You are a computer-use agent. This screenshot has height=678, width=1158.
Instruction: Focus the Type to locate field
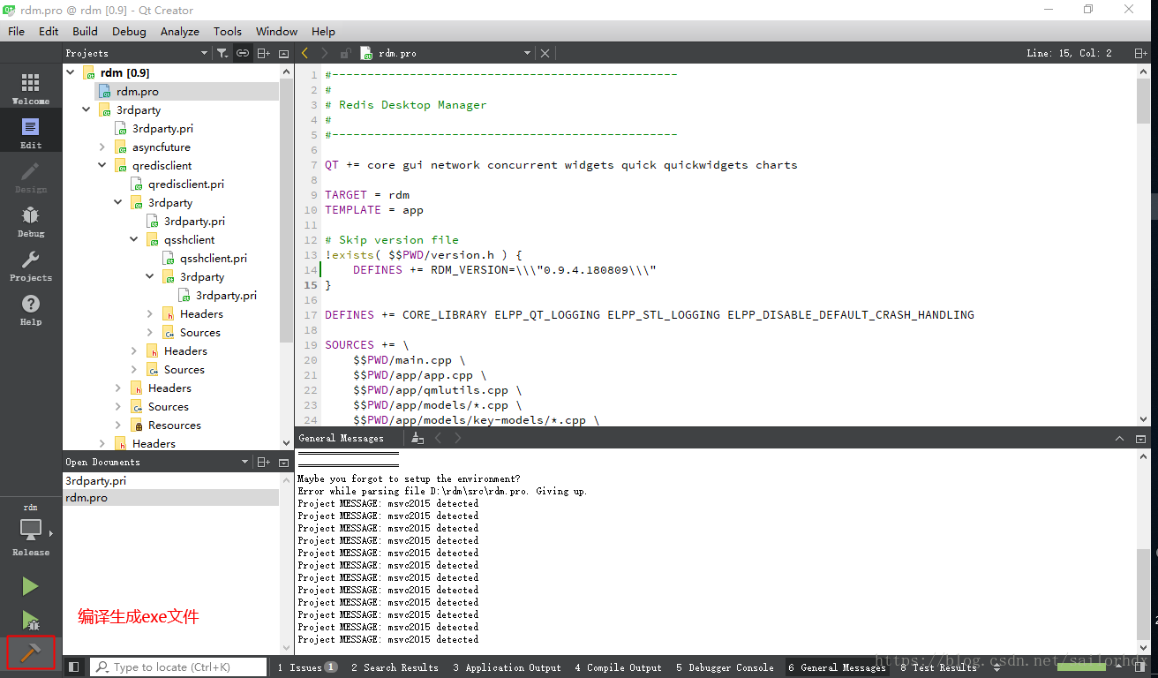178,667
